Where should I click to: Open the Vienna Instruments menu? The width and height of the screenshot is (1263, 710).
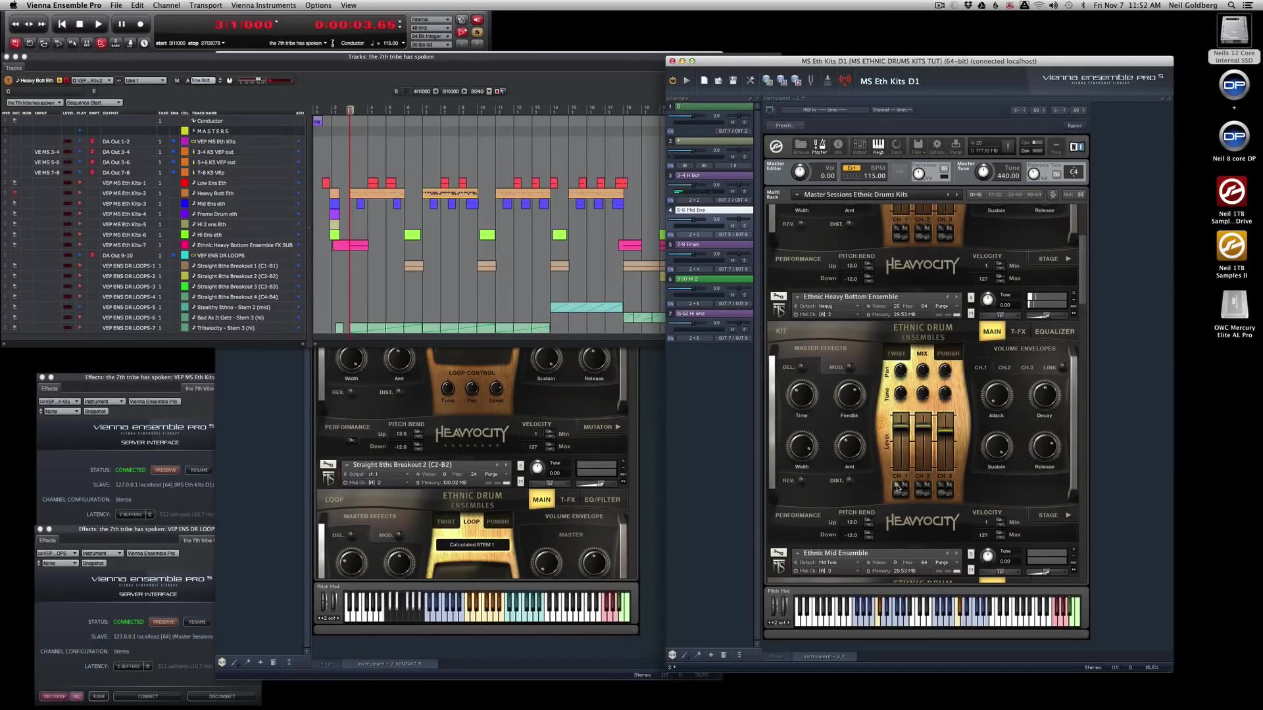(264, 5)
